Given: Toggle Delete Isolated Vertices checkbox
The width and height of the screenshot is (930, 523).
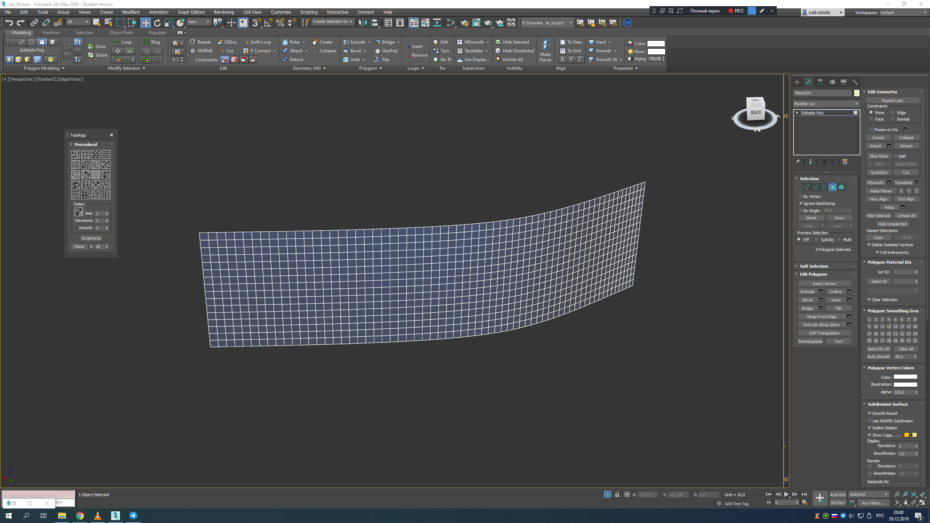Looking at the screenshot, I should (x=869, y=245).
